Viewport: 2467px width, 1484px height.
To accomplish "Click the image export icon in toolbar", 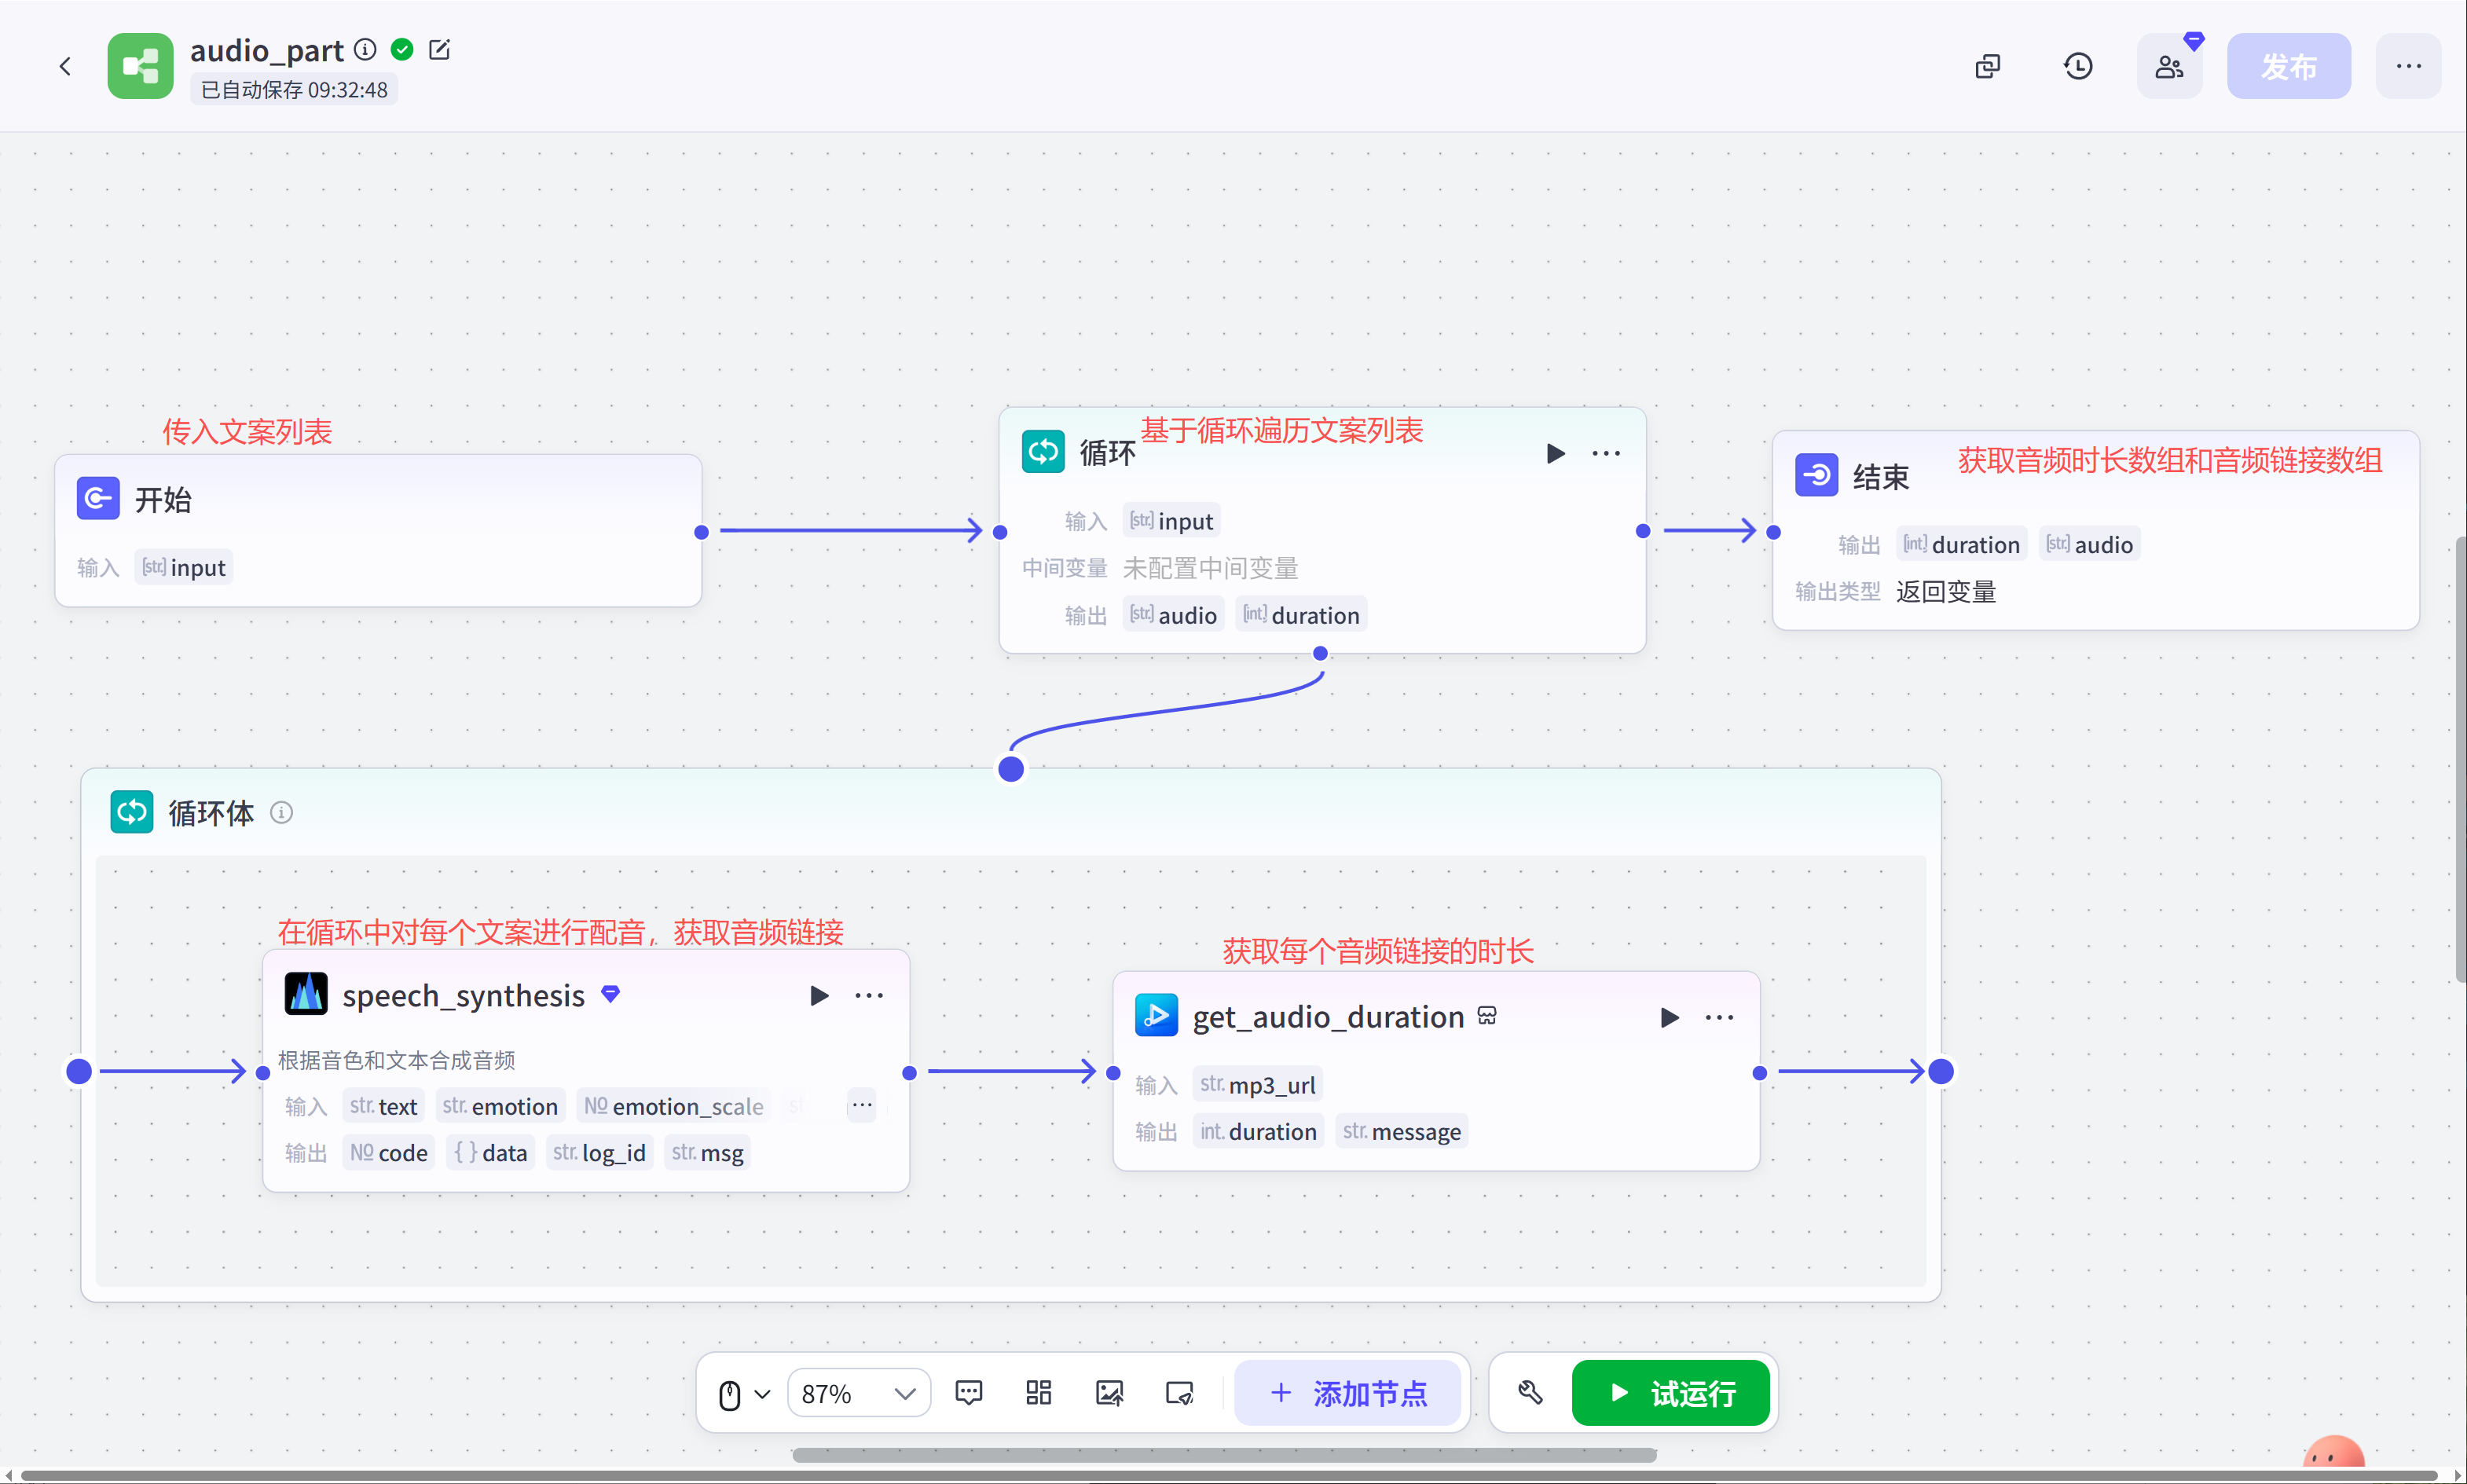I will (1109, 1393).
